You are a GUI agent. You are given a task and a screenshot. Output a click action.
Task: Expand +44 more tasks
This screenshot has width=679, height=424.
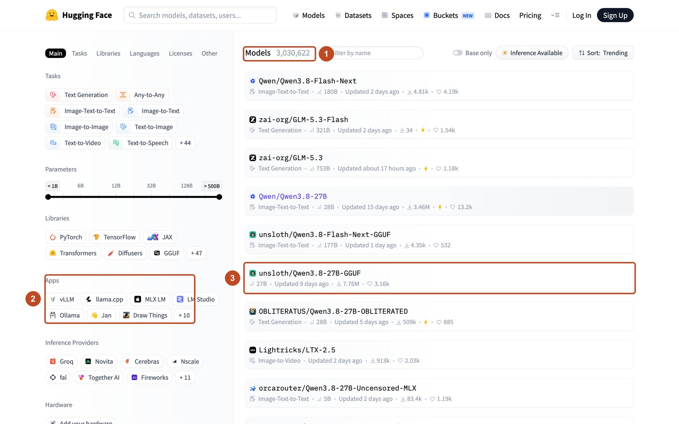tap(185, 143)
